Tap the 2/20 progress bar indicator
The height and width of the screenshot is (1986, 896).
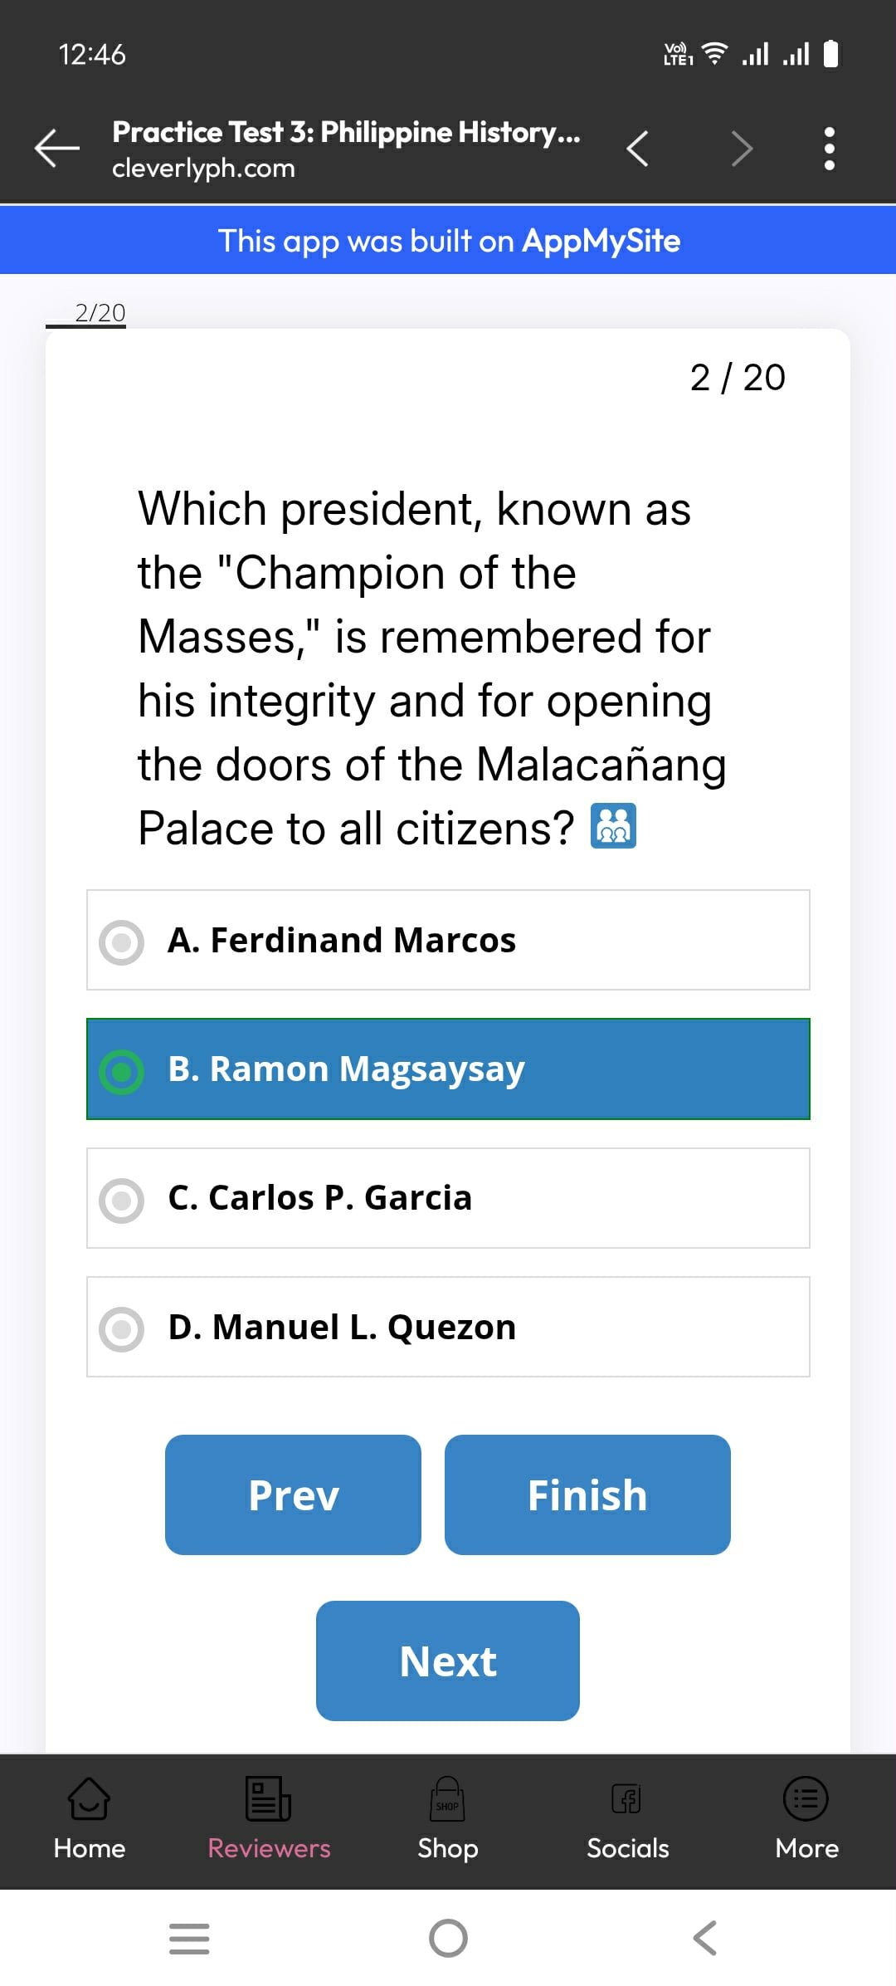(x=86, y=316)
